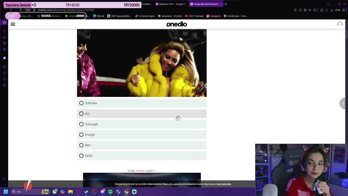Open the AI button in browser toolbar

338,10
